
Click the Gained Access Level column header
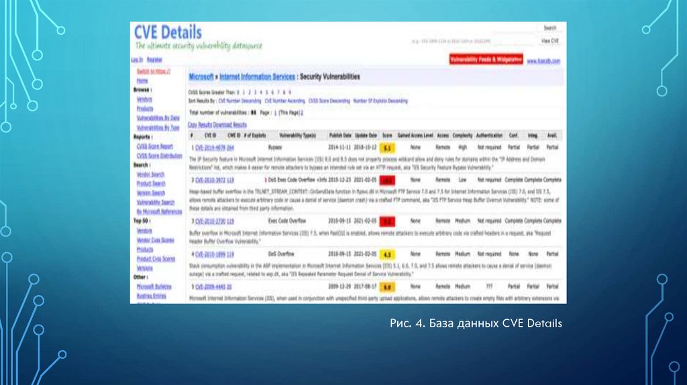point(415,135)
